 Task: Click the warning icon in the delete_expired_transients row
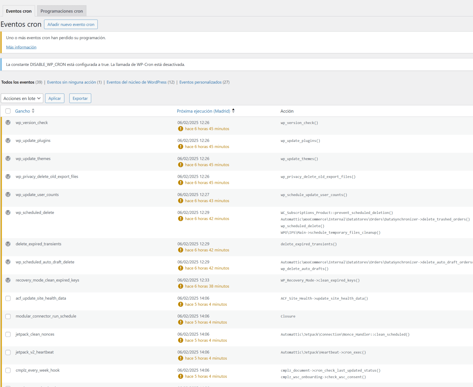pos(181,250)
